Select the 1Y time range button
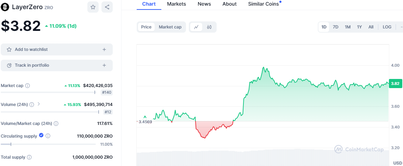 tap(359, 27)
